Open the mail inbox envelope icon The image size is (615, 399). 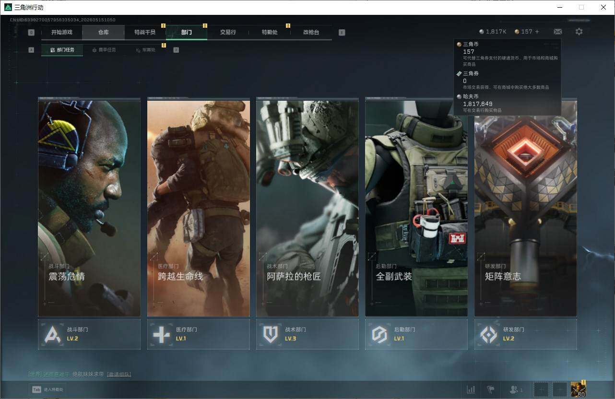(x=557, y=32)
